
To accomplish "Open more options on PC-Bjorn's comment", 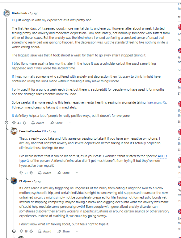I will pos(77,231).
